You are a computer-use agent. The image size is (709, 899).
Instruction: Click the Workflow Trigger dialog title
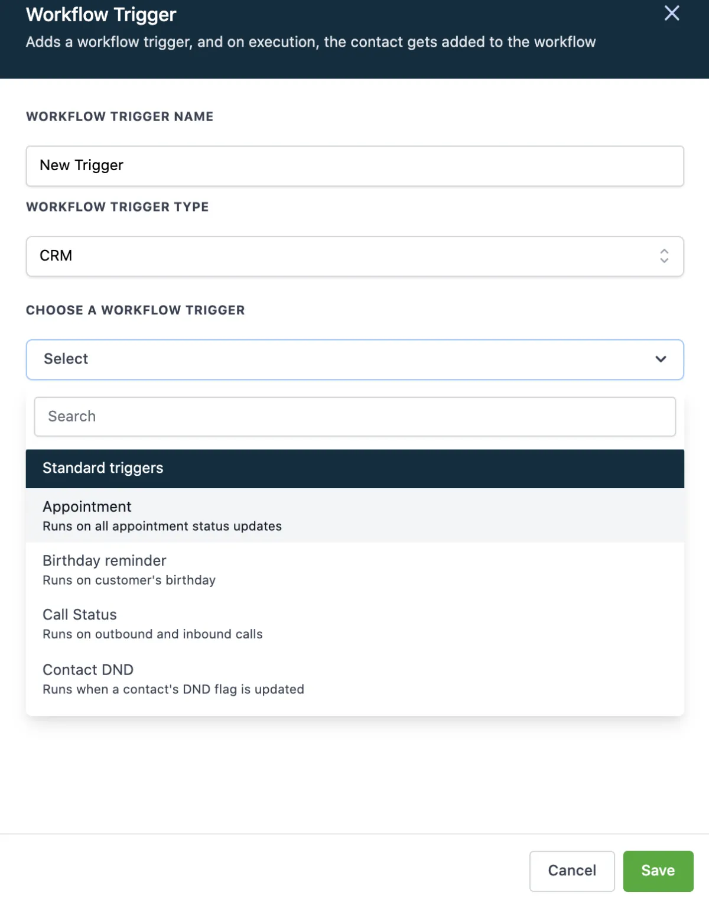pos(101,15)
